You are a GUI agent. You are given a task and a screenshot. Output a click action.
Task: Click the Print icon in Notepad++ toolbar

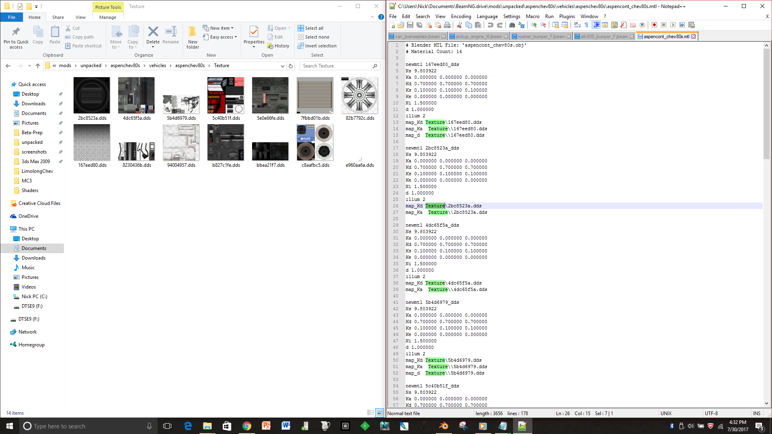[x=447, y=25]
